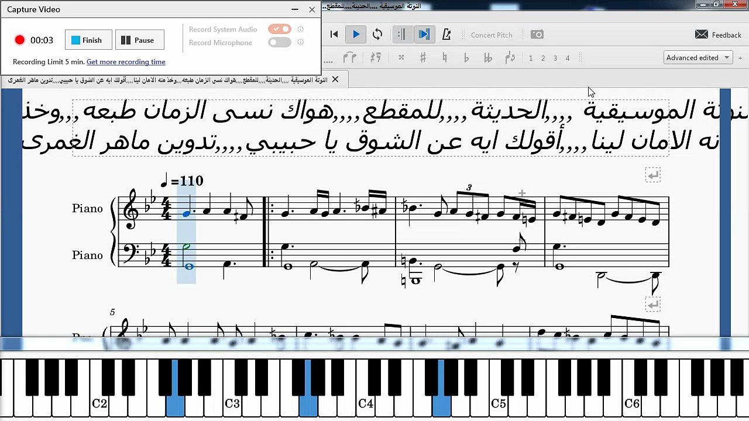Click the tie notes icon

(x=350, y=58)
